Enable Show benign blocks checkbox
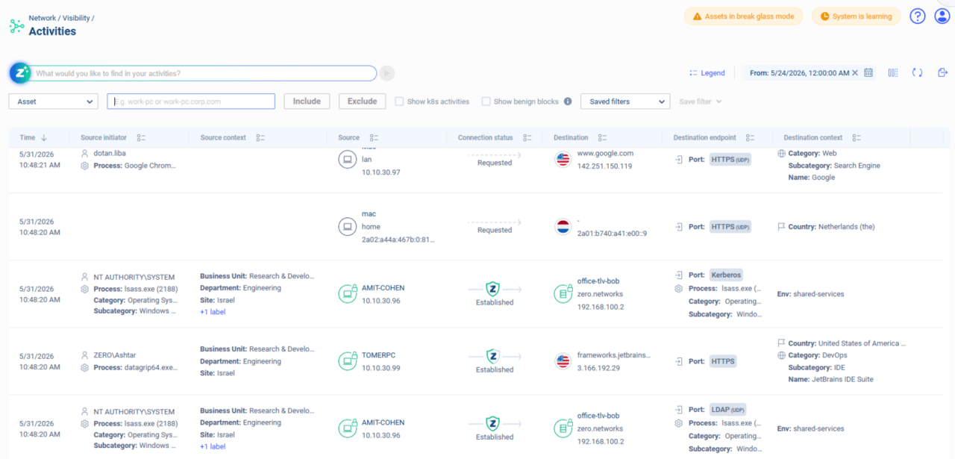The image size is (955, 459). click(x=486, y=102)
